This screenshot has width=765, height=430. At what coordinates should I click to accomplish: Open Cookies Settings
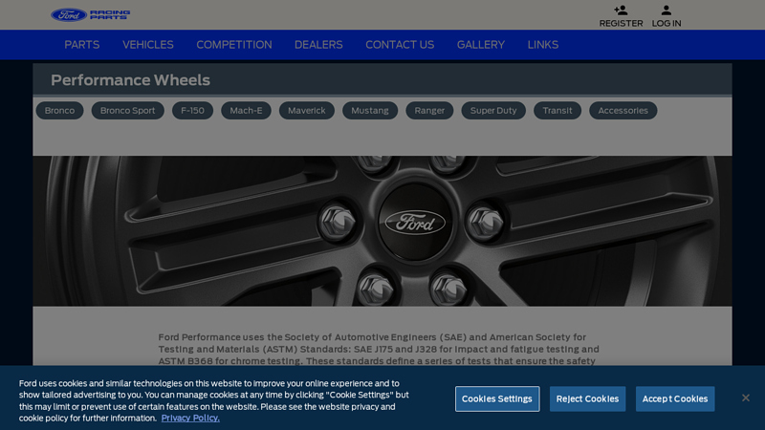497,398
